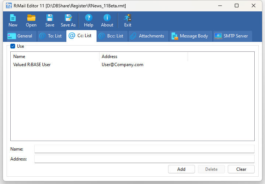Focus the Address input field
The width and height of the screenshot is (265, 184).
pyautogui.click(x=144, y=159)
